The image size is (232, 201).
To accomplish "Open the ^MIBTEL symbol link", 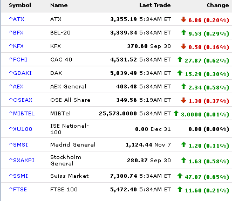I will [x=22, y=113].
